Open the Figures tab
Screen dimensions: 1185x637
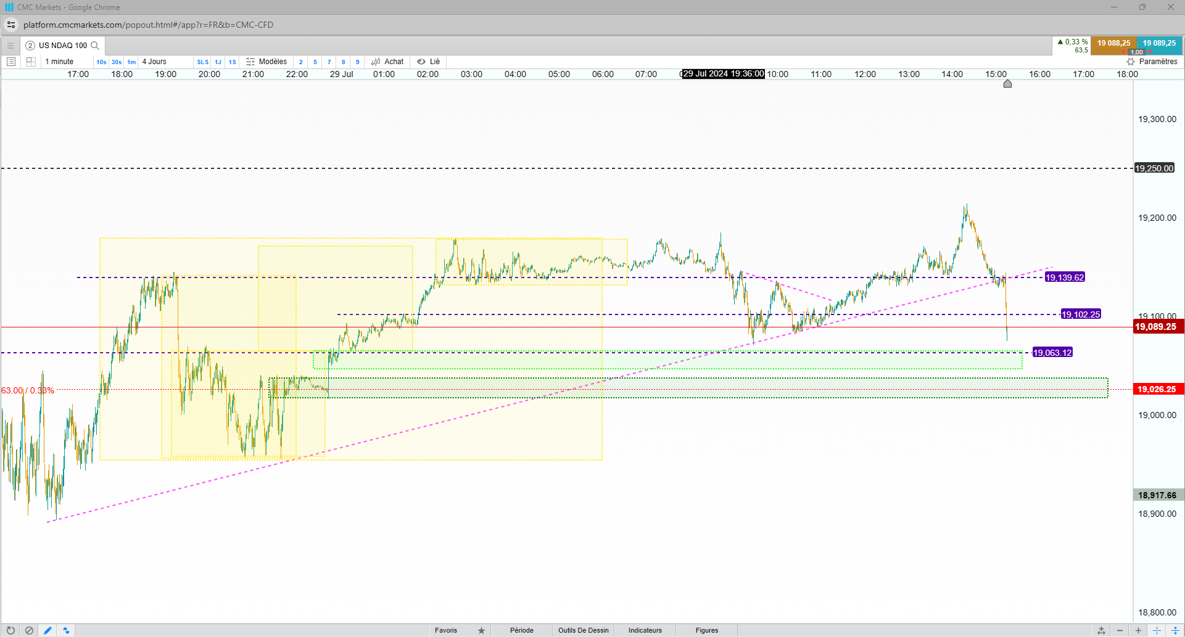pyautogui.click(x=707, y=630)
